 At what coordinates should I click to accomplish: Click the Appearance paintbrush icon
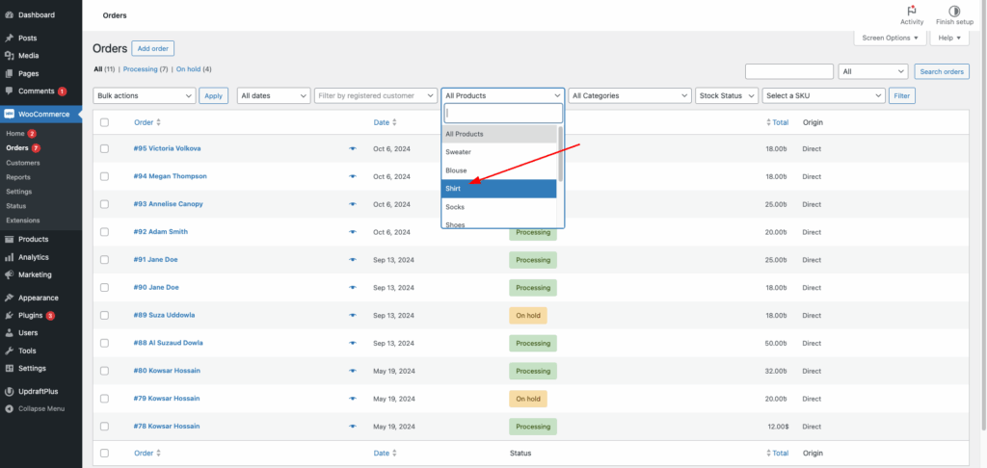[10, 298]
